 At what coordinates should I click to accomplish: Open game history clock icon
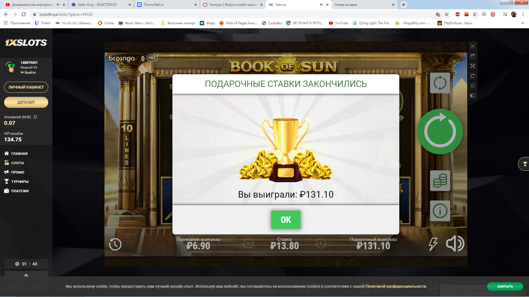click(115, 244)
